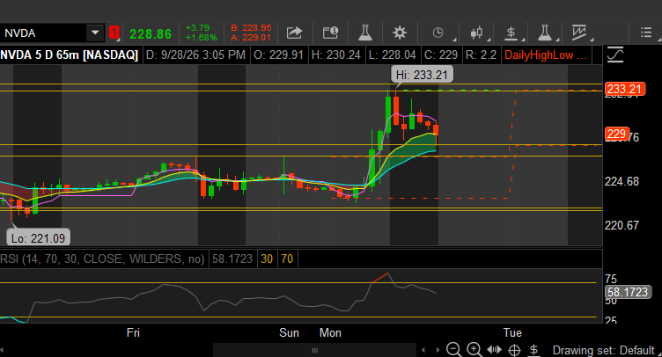Click the R: 2.2 range value
The image size is (662, 357).
[x=481, y=55]
